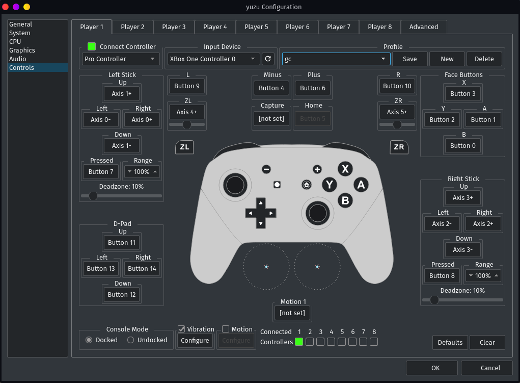Open the Advanced tab
520x383 pixels.
[424, 27]
